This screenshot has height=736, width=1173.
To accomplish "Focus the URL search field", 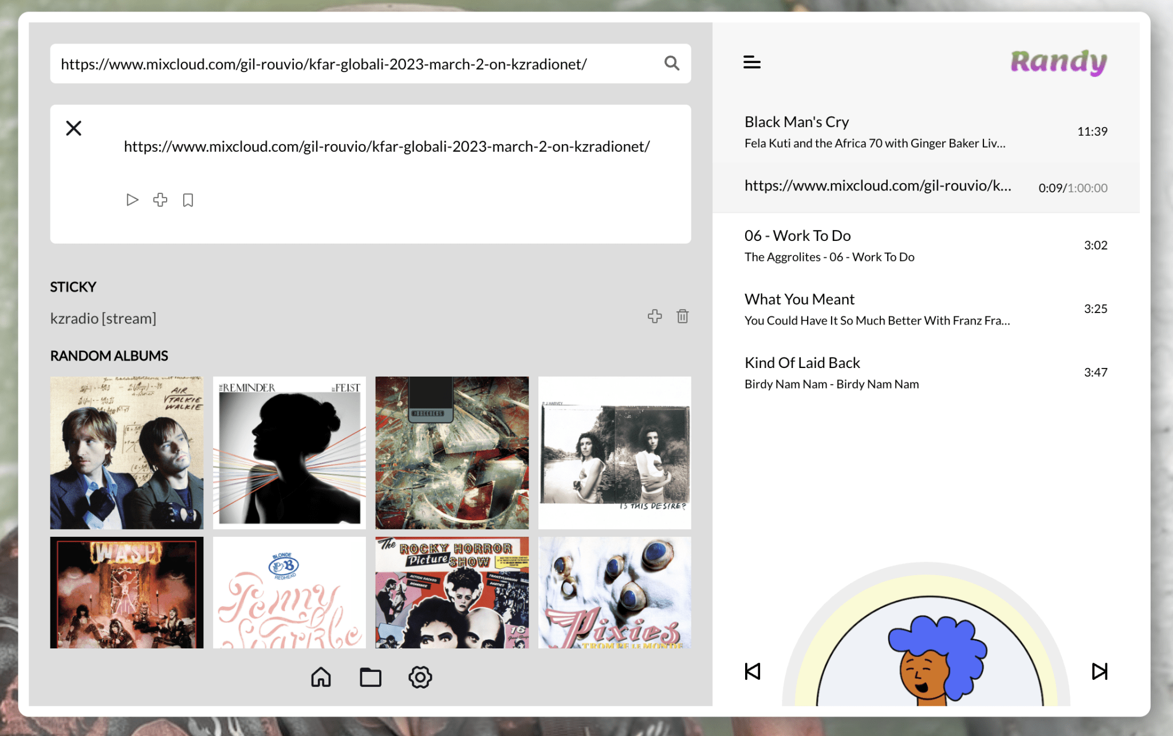I will pyautogui.click(x=371, y=64).
